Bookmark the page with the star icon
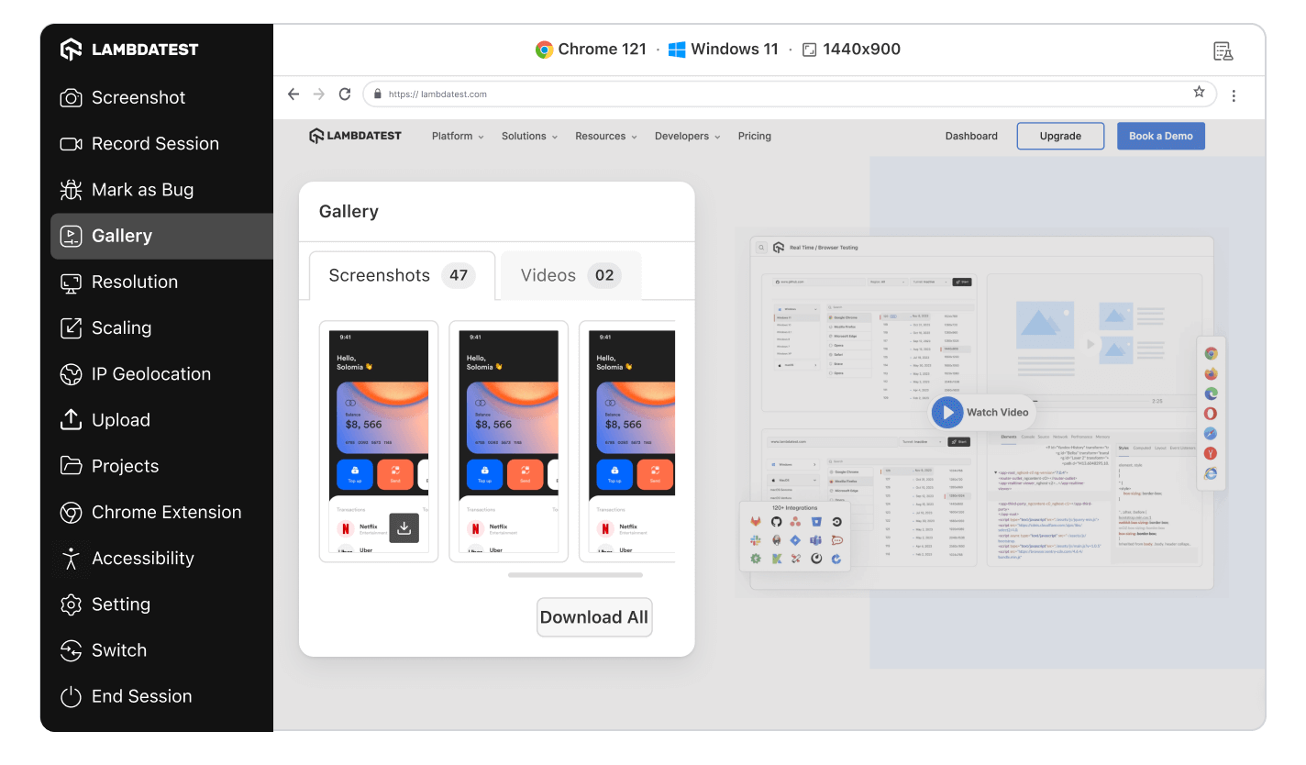Viewport: 1306px width, 765px height. tap(1199, 93)
